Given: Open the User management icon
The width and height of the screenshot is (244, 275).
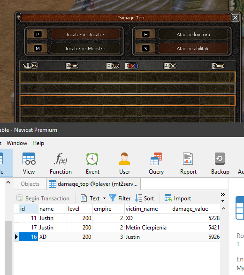Looking at the screenshot, I should 124,159.
